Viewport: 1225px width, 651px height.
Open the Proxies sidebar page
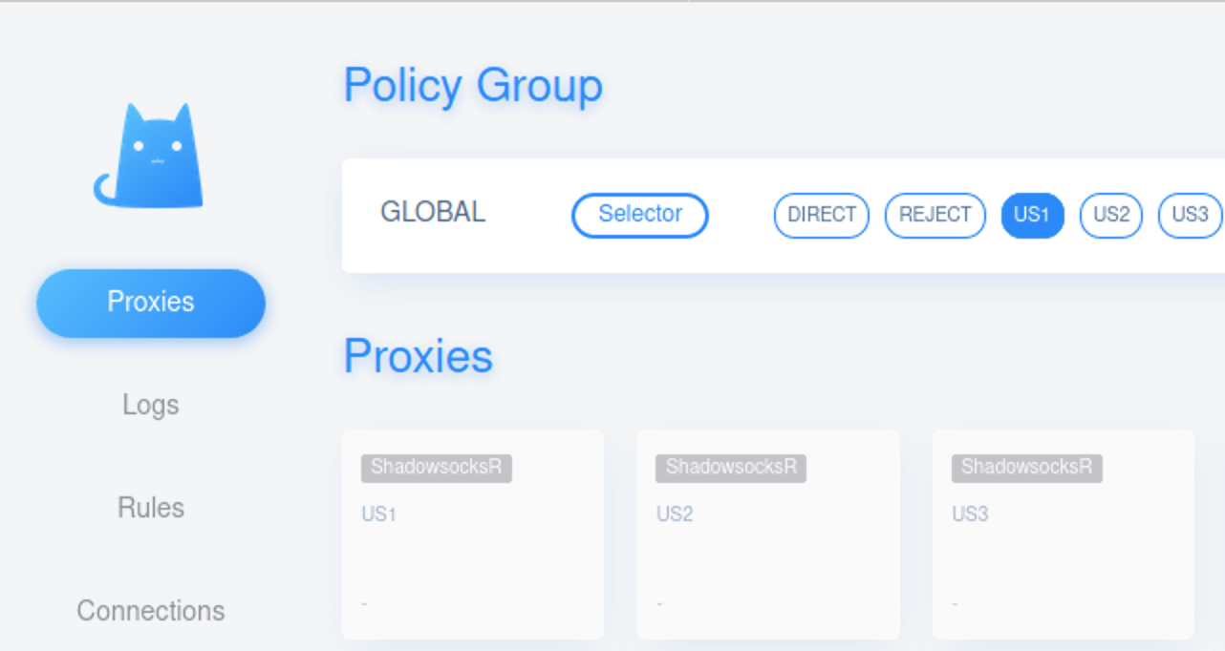click(151, 303)
